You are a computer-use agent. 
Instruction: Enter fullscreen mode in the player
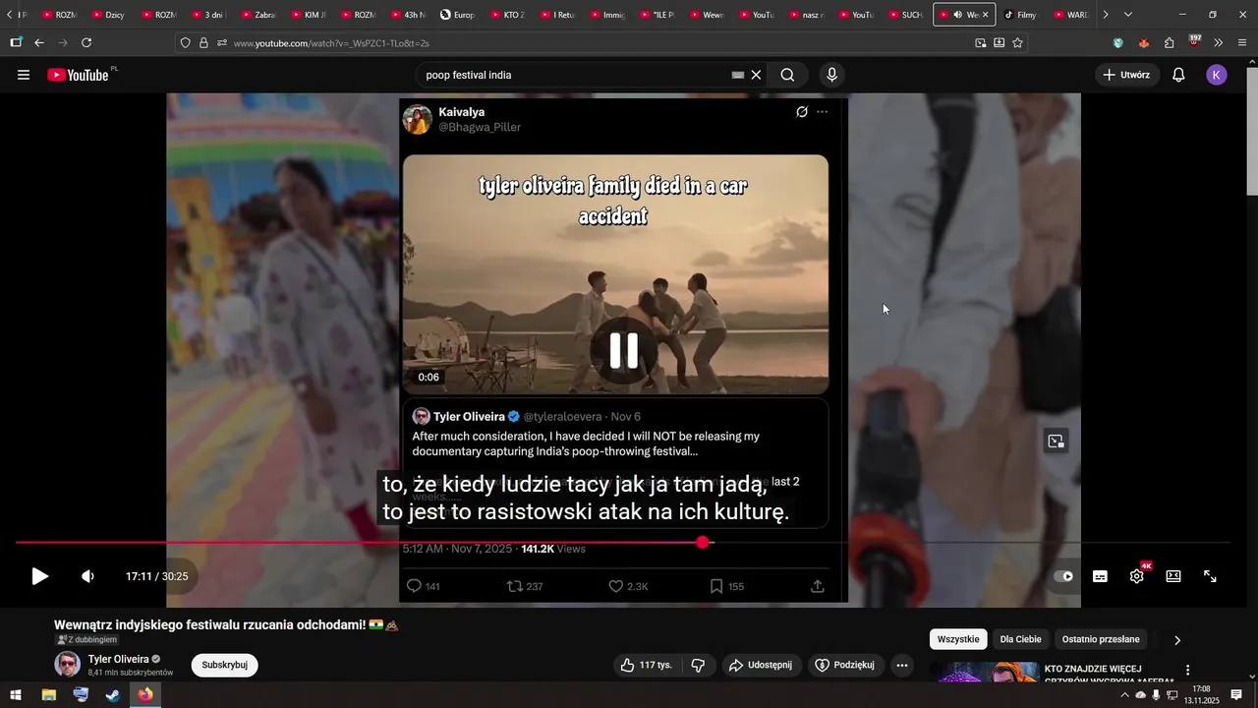click(x=1211, y=576)
